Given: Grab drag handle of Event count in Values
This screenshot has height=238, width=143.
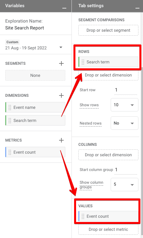Looking at the screenshot, I should coord(83,216).
